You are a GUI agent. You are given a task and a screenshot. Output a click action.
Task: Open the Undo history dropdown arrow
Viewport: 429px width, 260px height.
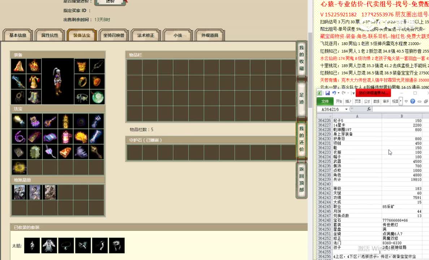pyautogui.click(x=339, y=93)
